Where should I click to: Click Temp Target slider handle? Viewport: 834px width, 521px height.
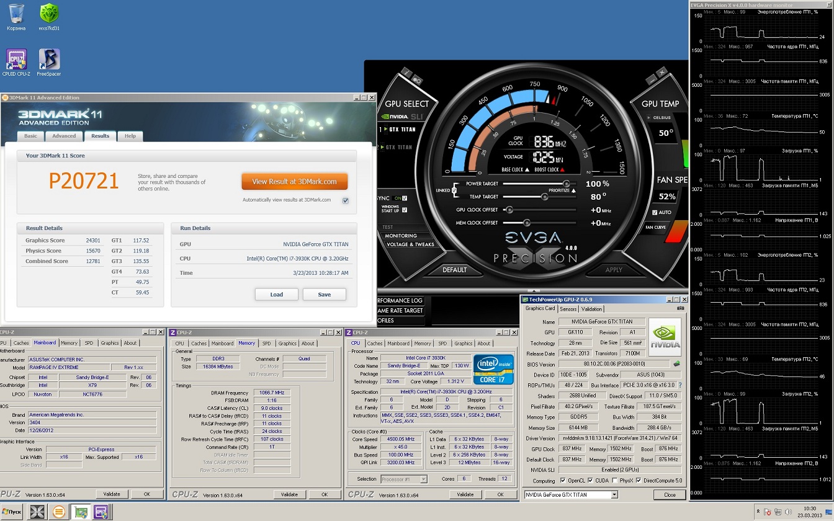[544, 197]
